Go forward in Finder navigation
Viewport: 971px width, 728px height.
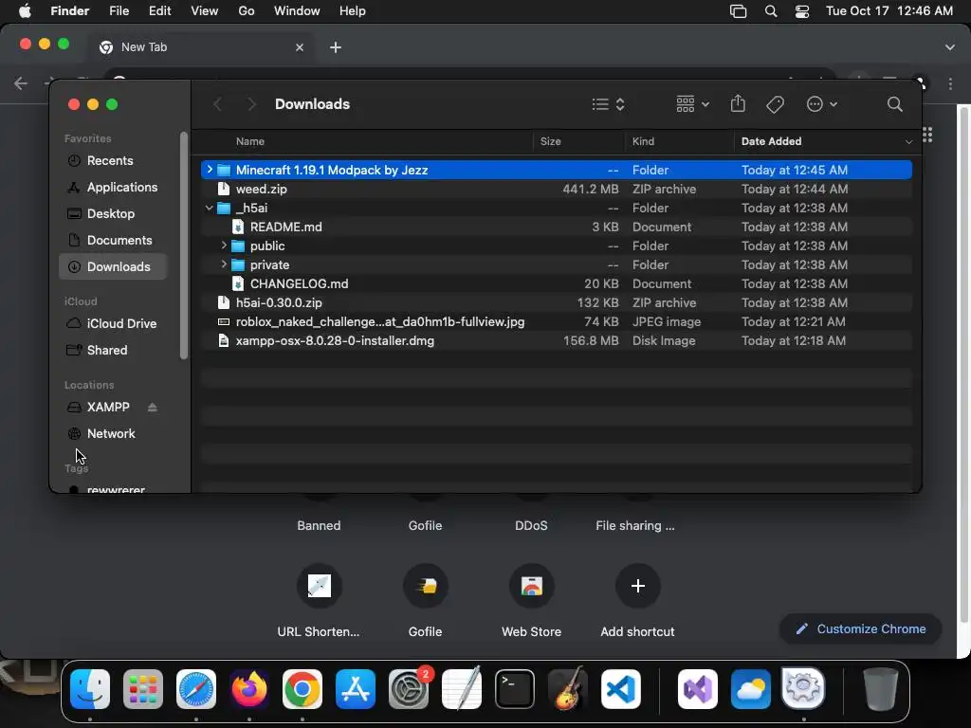(250, 104)
